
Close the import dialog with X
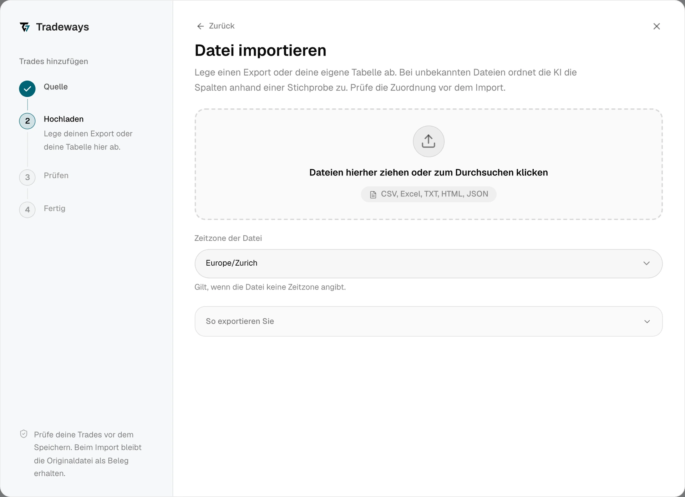tap(656, 26)
